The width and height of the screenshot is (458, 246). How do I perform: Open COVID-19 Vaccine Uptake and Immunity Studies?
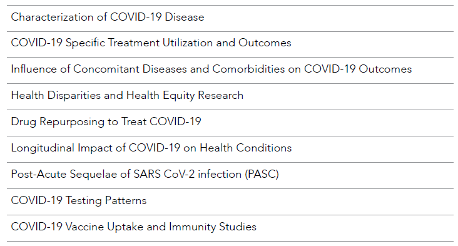coord(230,228)
